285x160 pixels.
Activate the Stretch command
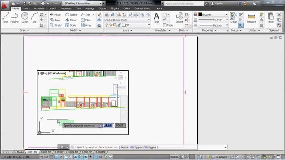pos(56,25)
